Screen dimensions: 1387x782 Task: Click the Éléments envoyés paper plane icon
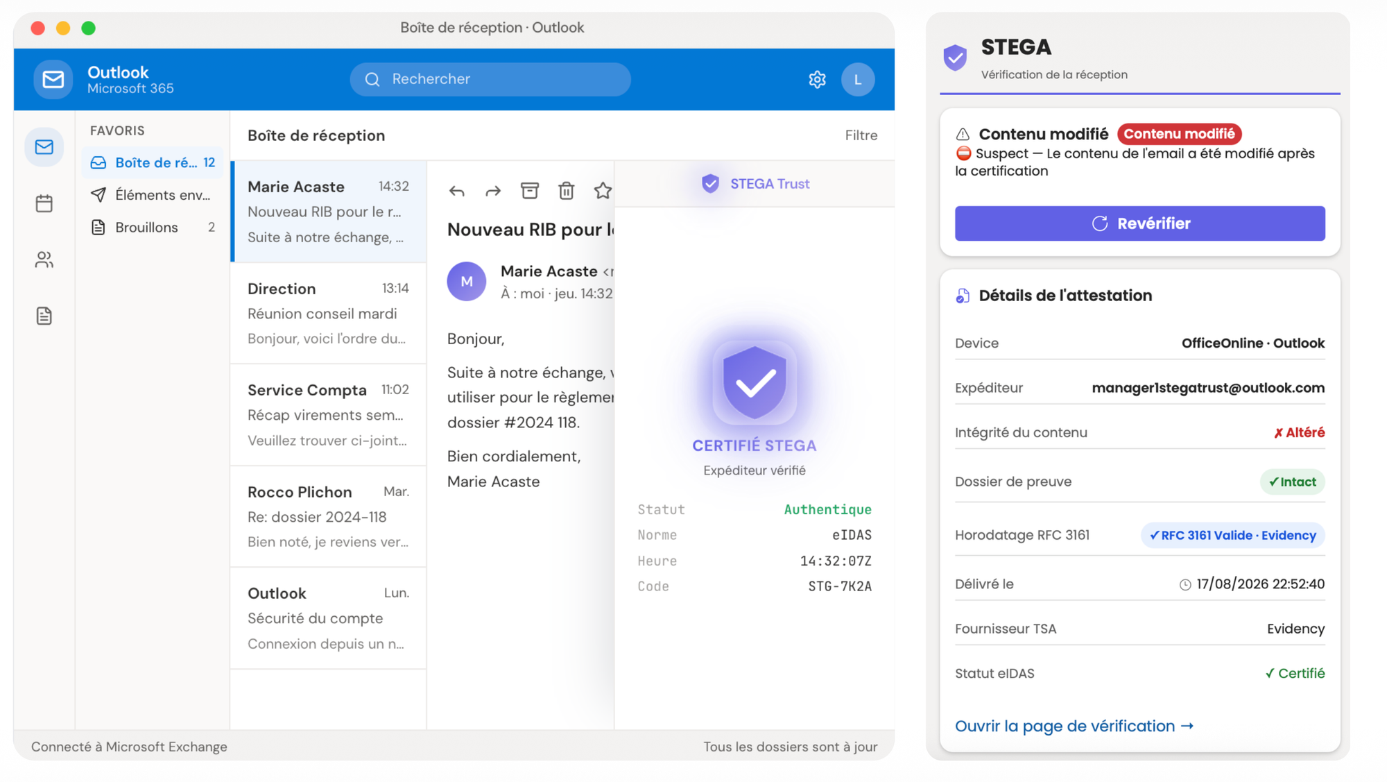pos(98,195)
